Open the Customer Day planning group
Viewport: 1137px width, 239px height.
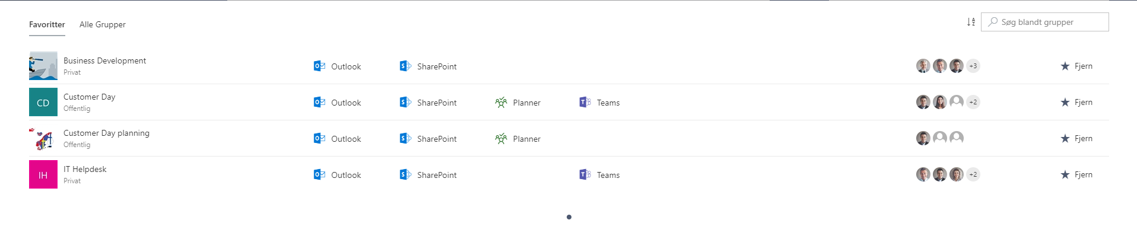tap(106, 133)
